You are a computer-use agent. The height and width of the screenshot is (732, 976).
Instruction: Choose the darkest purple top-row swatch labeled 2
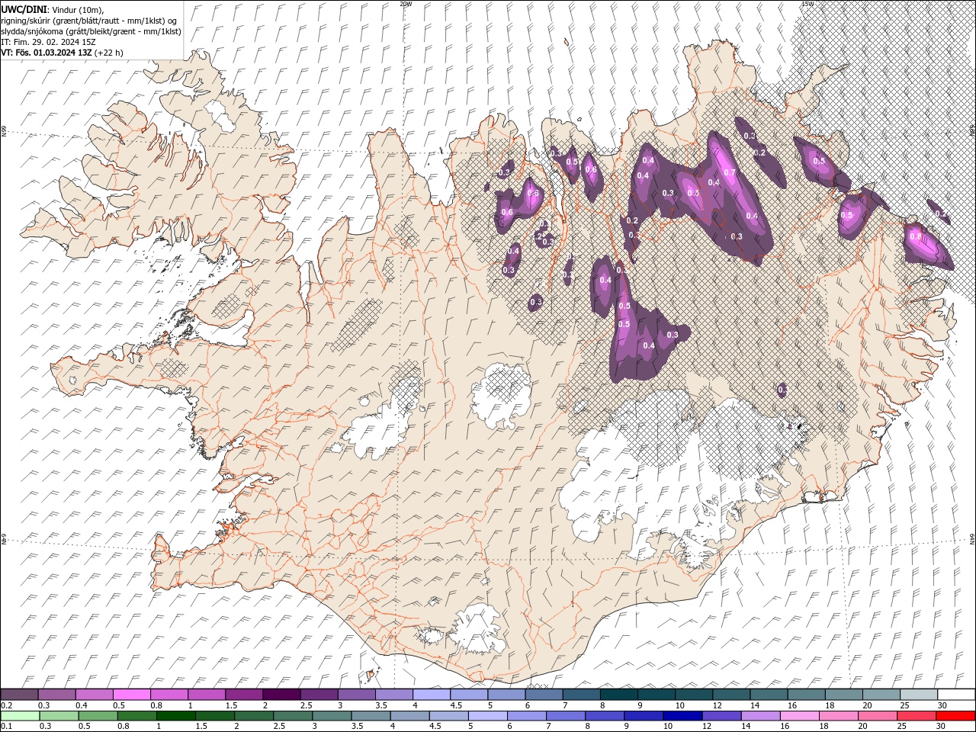point(282,695)
